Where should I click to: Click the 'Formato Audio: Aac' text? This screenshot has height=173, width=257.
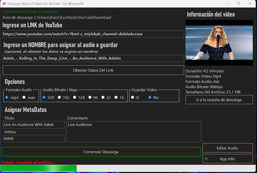(x=203, y=82)
